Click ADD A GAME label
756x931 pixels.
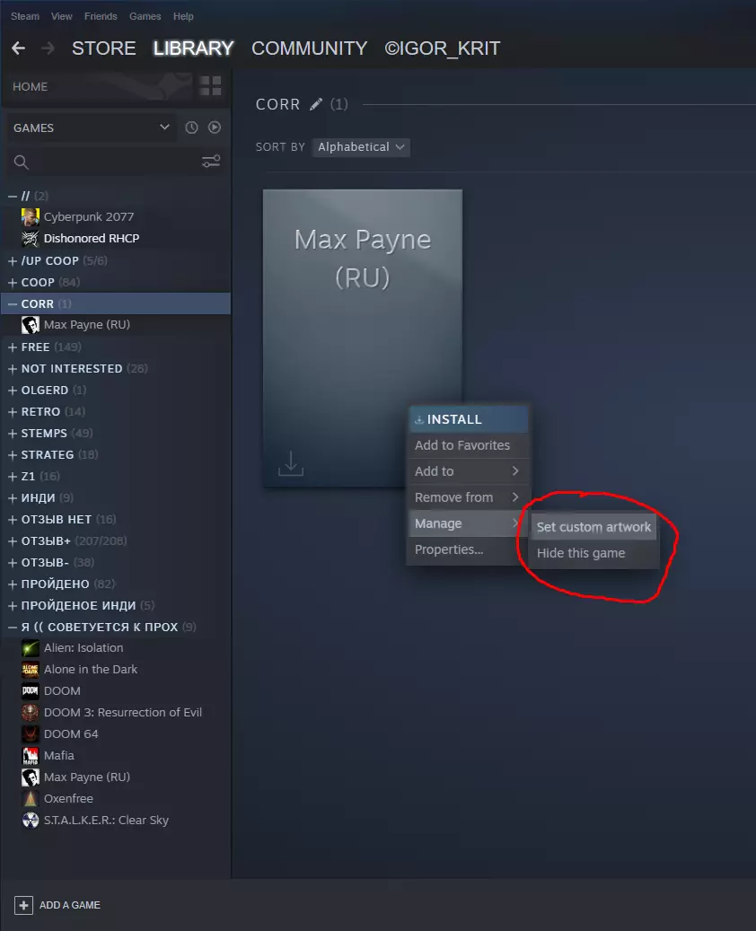click(69, 906)
